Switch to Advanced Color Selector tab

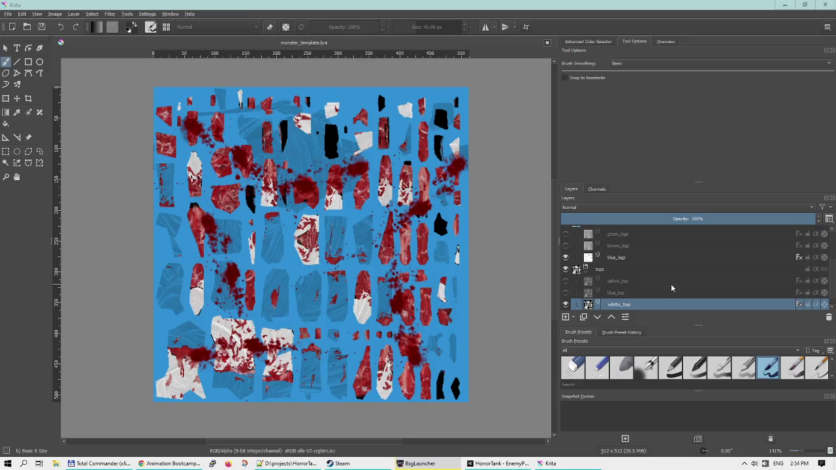tap(588, 42)
